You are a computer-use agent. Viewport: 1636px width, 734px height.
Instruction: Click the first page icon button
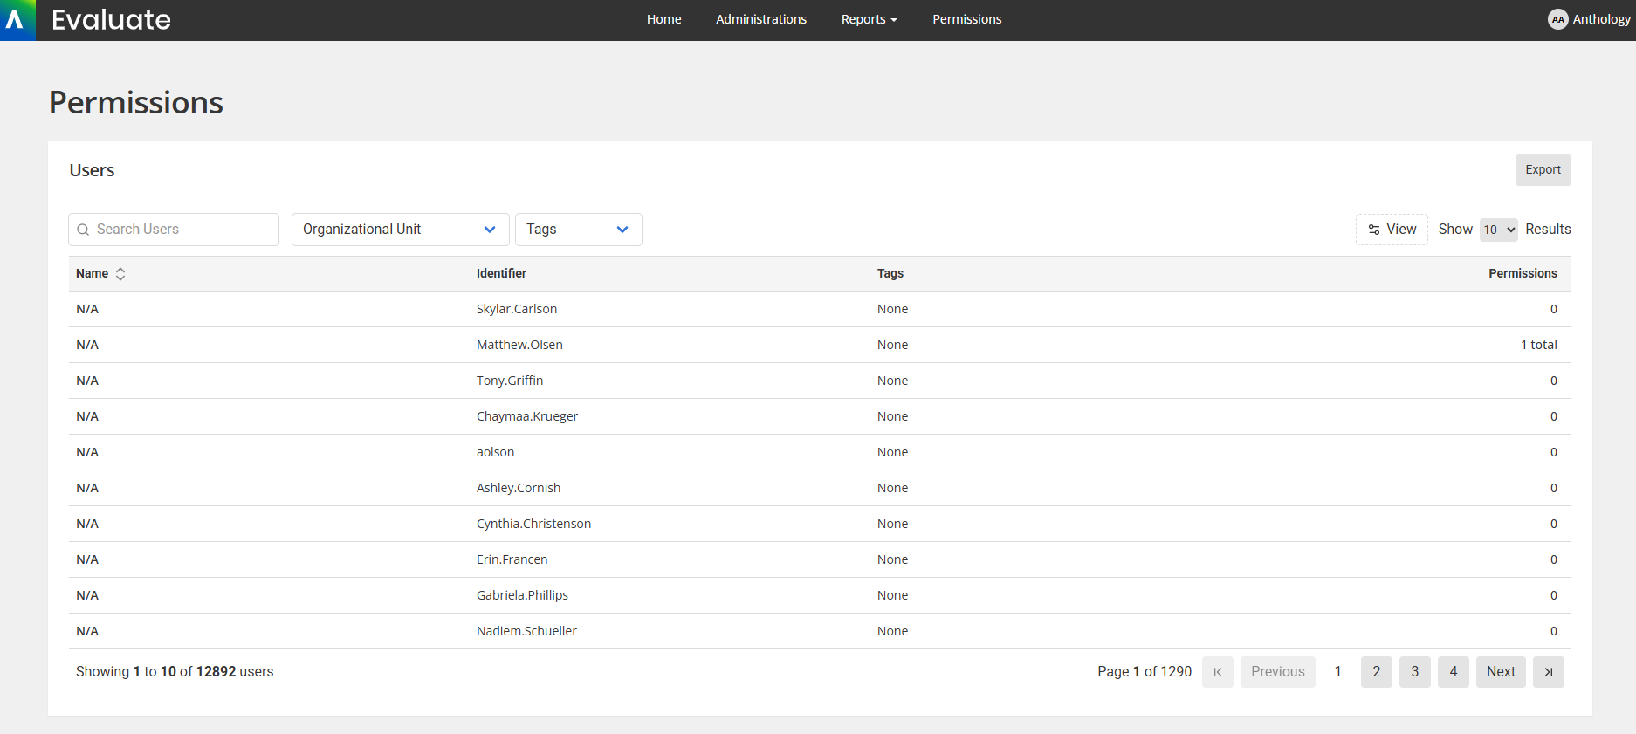tap(1217, 672)
